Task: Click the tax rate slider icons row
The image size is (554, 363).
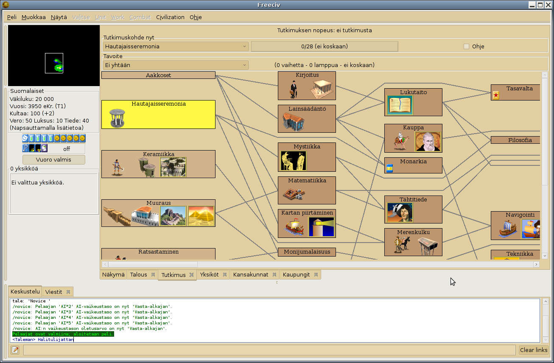Action: click(54, 138)
